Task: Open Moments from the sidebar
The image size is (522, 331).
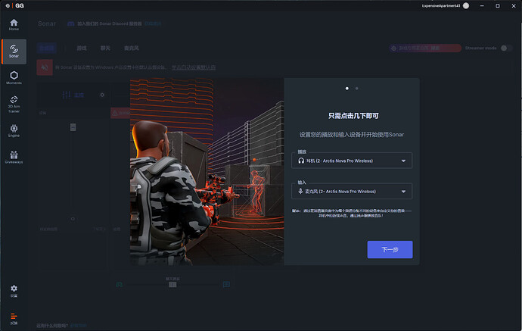Action: (x=14, y=77)
